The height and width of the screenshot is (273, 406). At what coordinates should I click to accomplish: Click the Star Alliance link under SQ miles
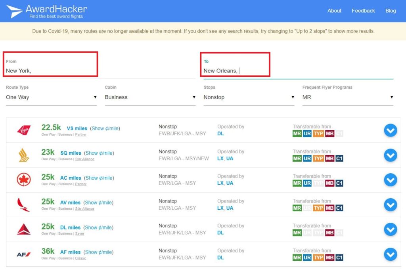click(84, 159)
